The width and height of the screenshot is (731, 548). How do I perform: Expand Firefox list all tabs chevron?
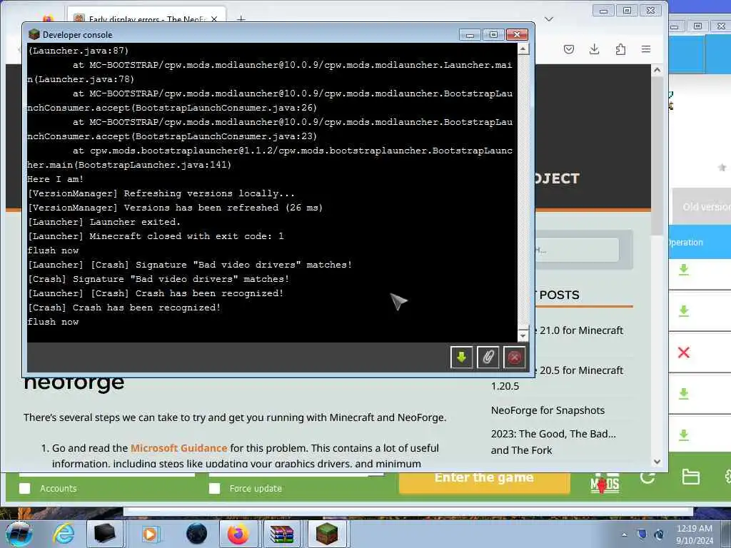click(x=549, y=19)
